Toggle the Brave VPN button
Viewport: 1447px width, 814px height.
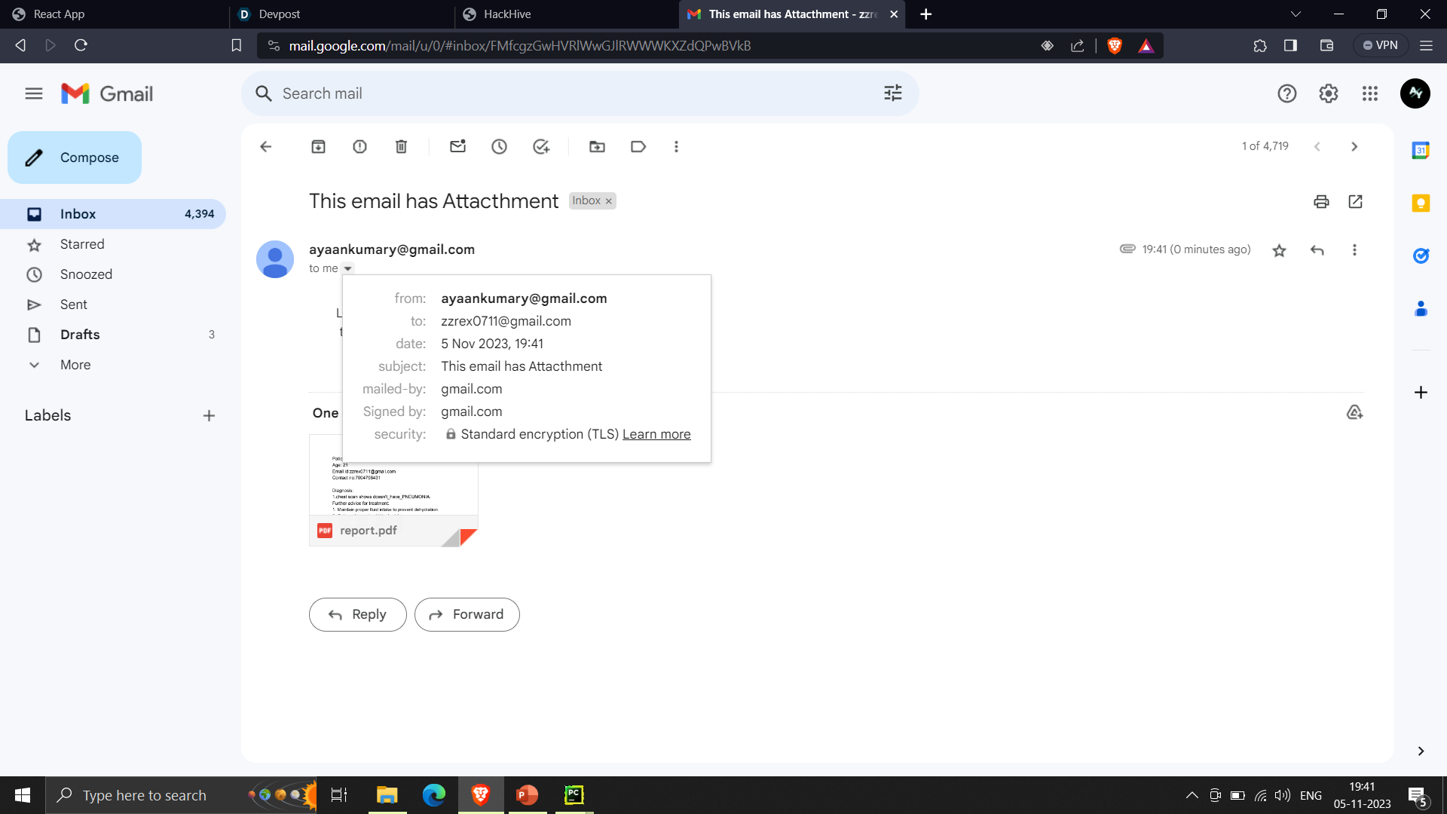tap(1381, 45)
